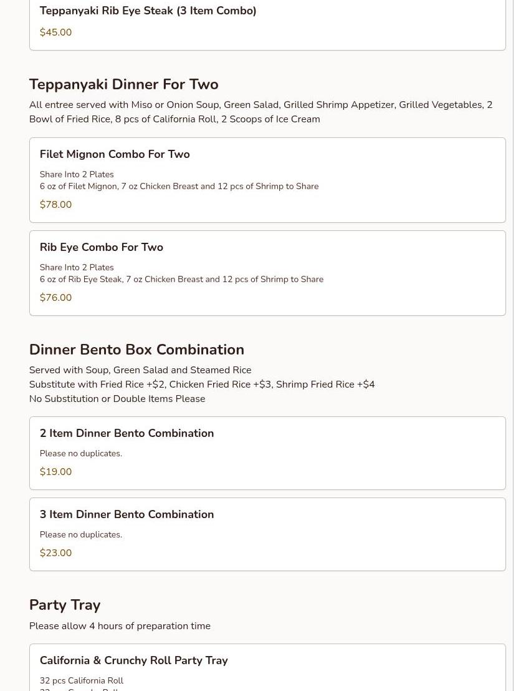Open California & Crunchy Roll Party Tray

coord(133,660)
